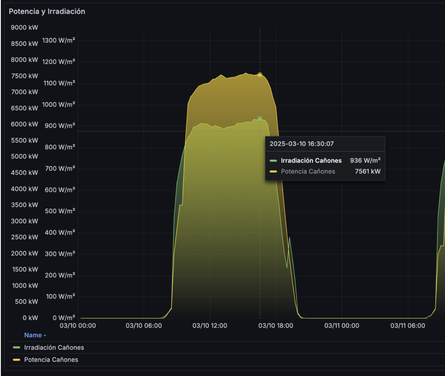The image size is (445, 376).
Task: Click the sort caret beside Name
Action: [x=45, y=336]
